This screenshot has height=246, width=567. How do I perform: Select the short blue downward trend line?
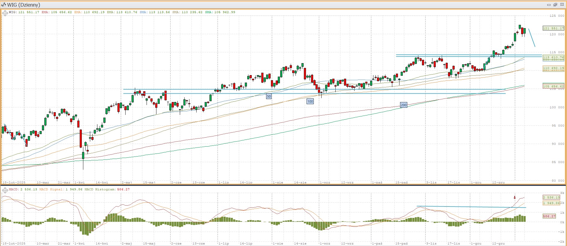532,38
